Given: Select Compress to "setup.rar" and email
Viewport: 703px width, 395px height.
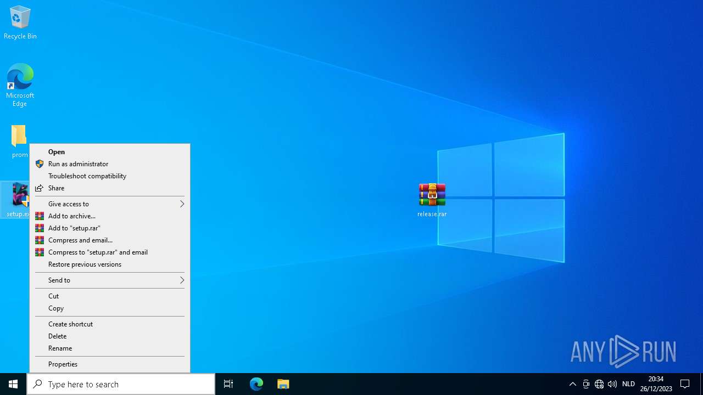Looking at the screenshot, I should tap(110, 252).
